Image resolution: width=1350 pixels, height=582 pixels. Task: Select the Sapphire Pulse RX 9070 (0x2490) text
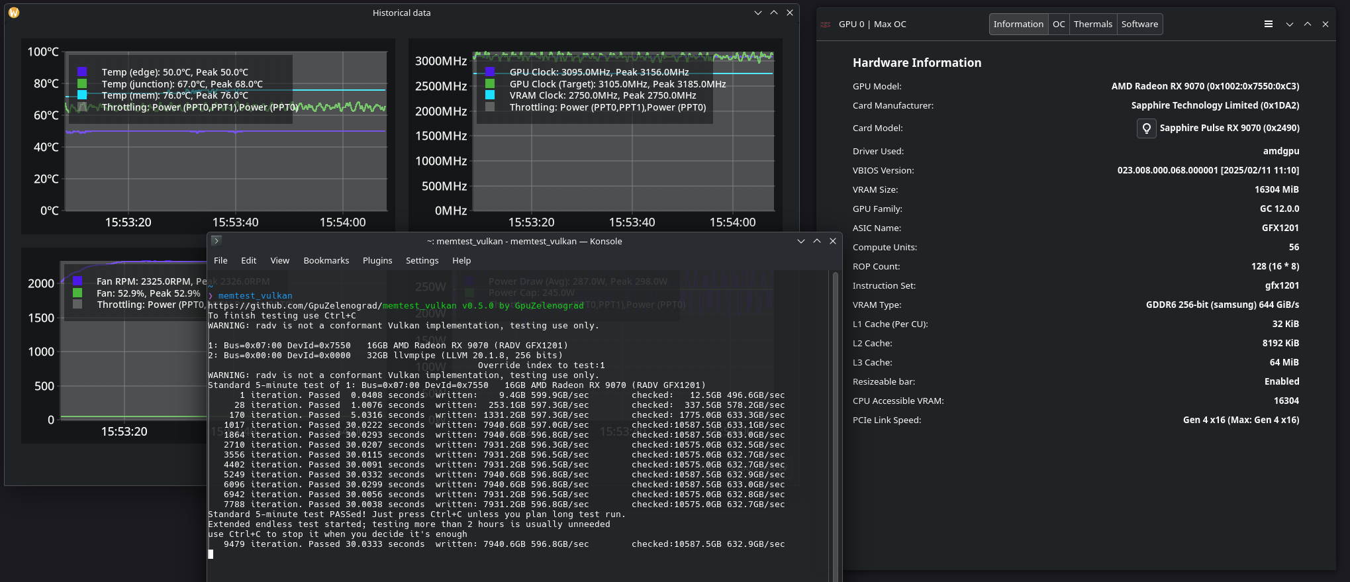point(1229,128)
